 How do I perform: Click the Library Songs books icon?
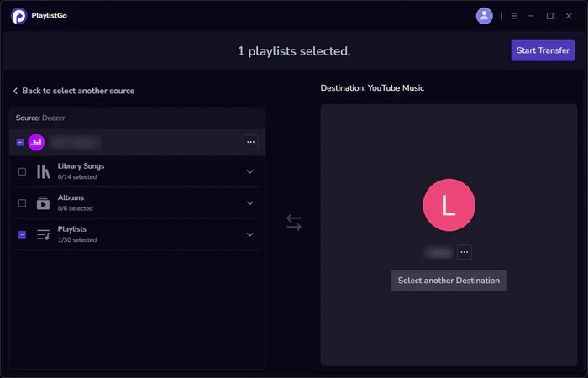[44, 171]
